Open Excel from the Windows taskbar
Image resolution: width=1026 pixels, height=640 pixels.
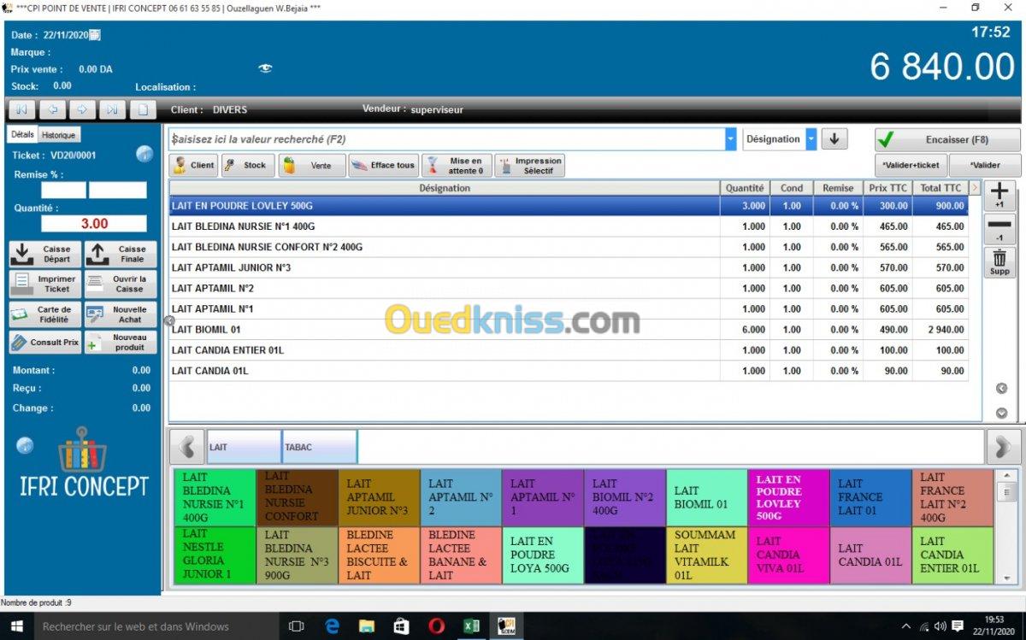(471, 626)
